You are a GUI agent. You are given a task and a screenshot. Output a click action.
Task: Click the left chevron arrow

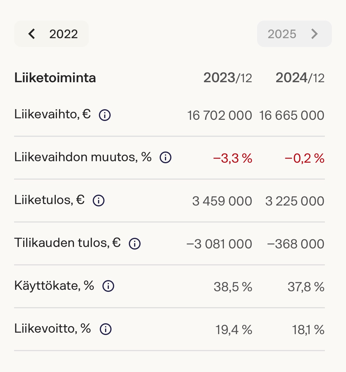tap(32, 34)
